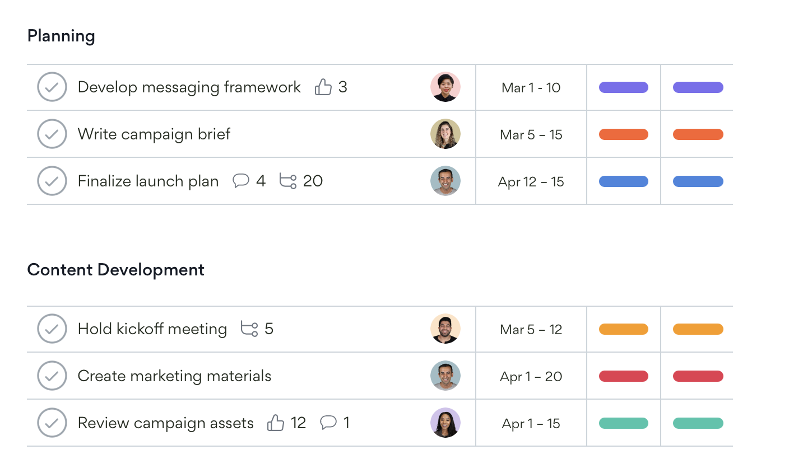Click the thumbs-up icon on Review campaign assets
Image resolution: width=789 pixels, height=459 pixels.
click(276, 423)
